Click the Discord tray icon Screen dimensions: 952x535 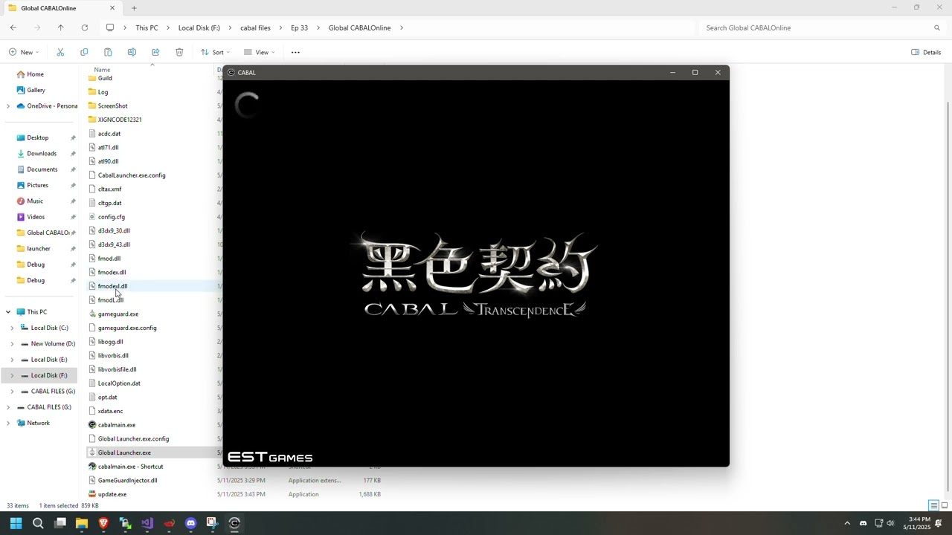(x=863, y=523)
